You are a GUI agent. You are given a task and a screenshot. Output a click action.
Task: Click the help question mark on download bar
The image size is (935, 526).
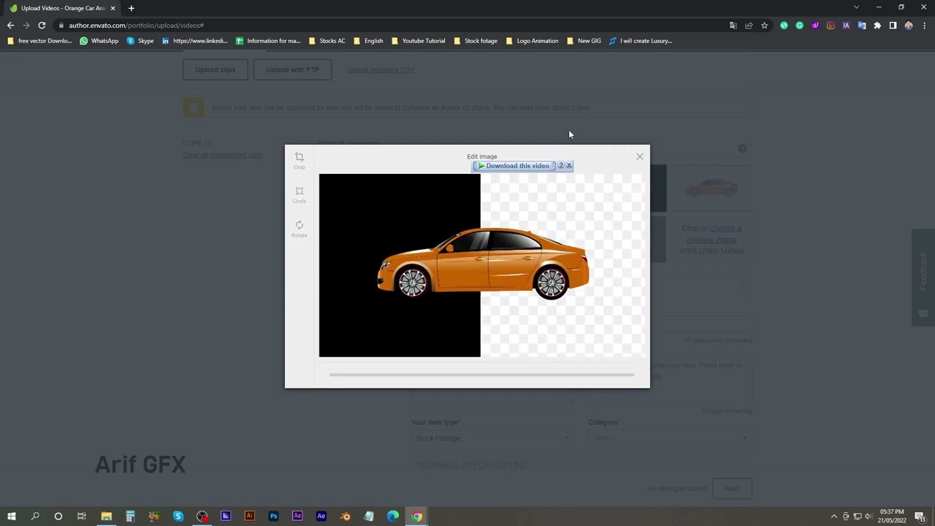561,166
